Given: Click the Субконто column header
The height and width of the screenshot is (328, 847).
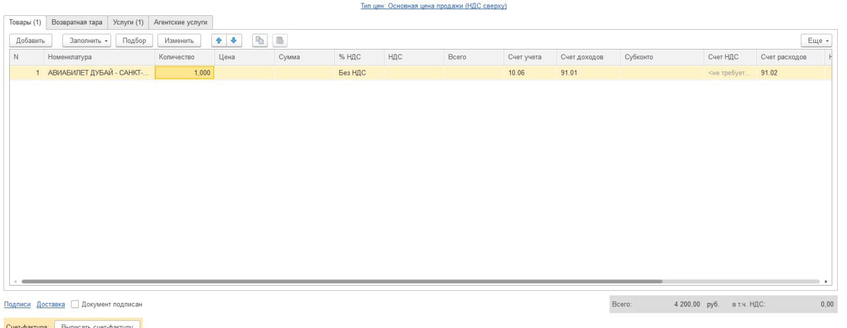Looking at the screenshot, I should click(662, 58).
